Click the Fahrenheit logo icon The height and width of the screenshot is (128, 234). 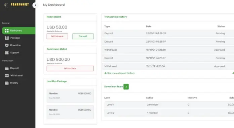6,5
